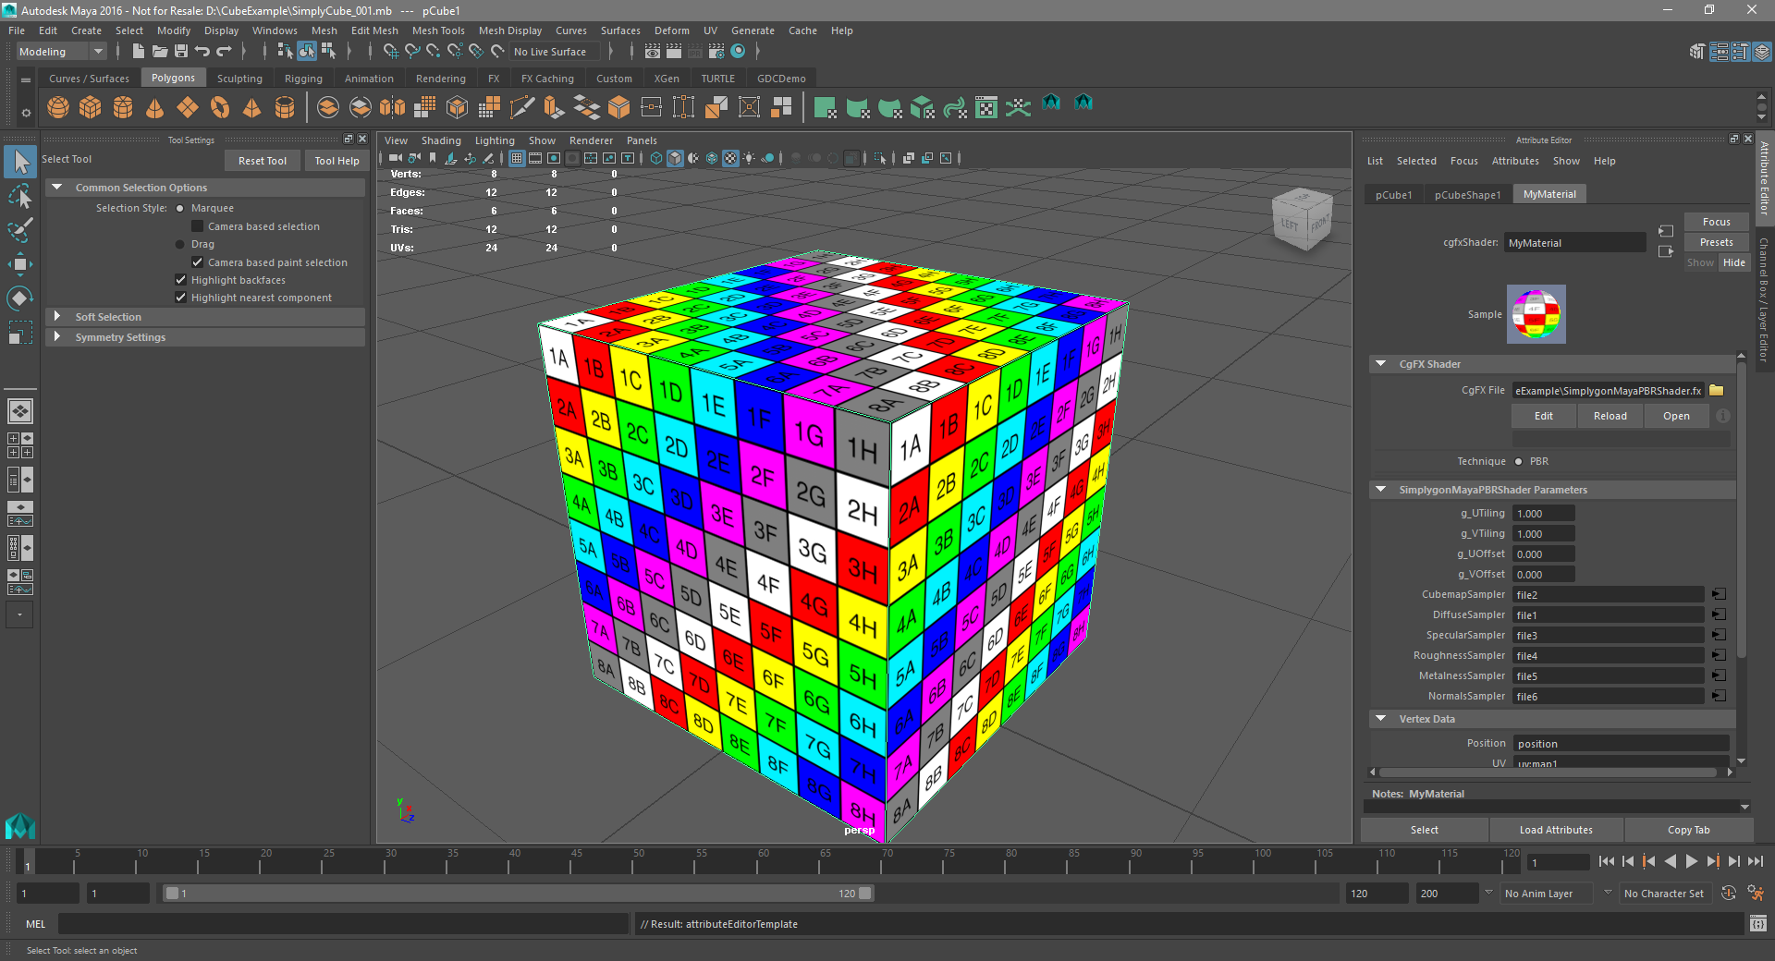Turn on viewport lighting with all lights

[750, 158]
